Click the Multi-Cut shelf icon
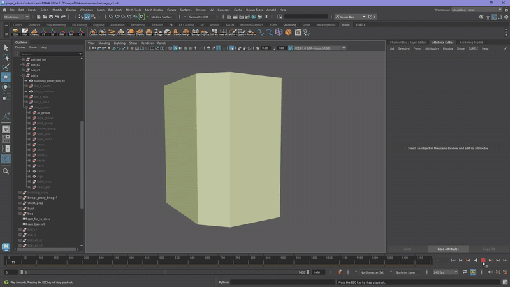The image size is (510, 287). [233, 32]
